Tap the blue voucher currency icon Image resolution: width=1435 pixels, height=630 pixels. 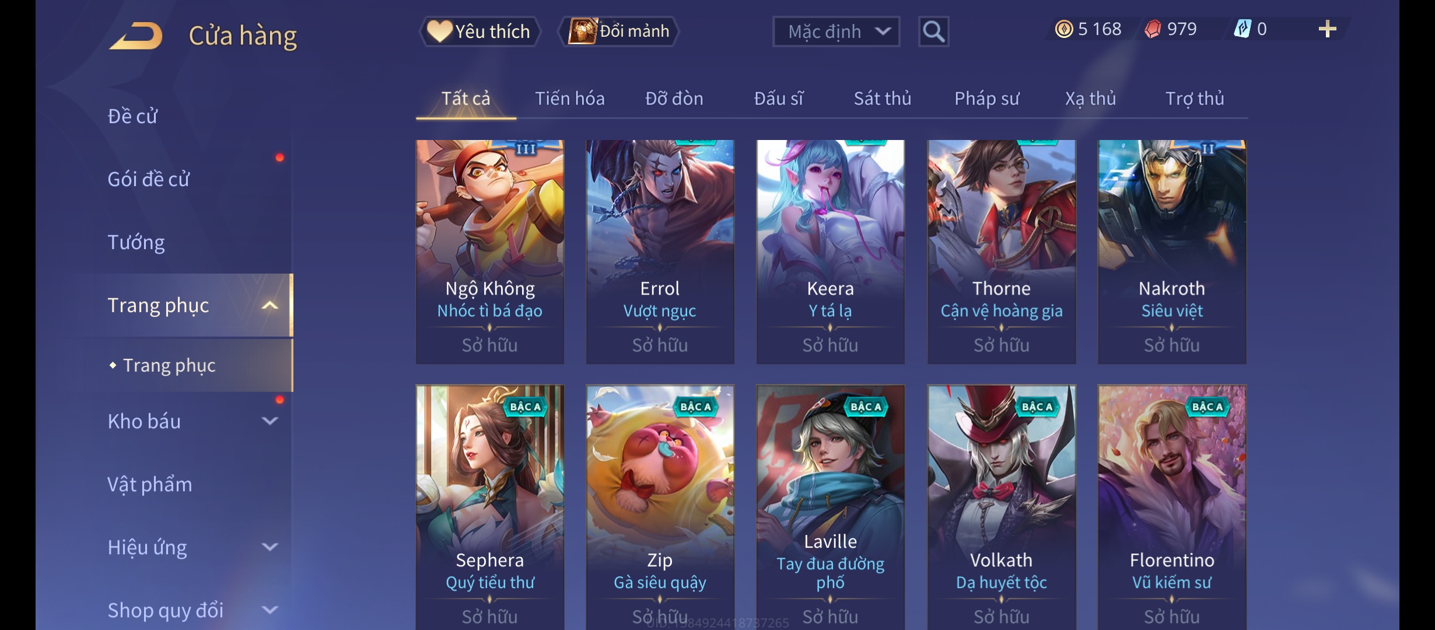click(1242, 29)
